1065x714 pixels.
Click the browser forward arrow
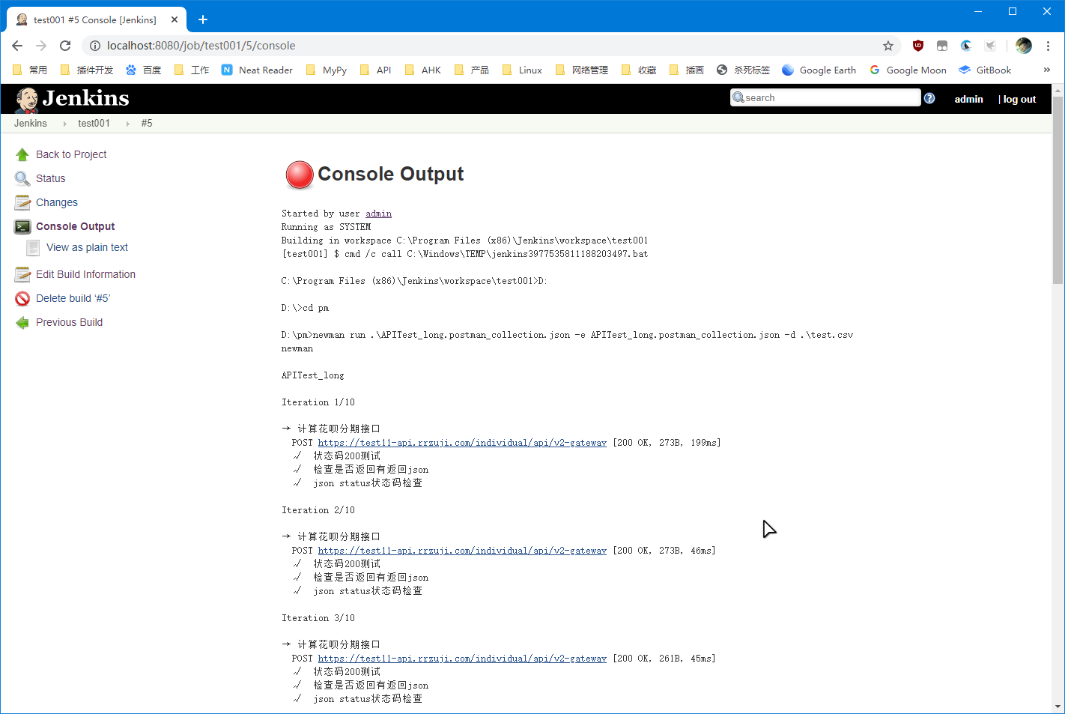point(41,46)
